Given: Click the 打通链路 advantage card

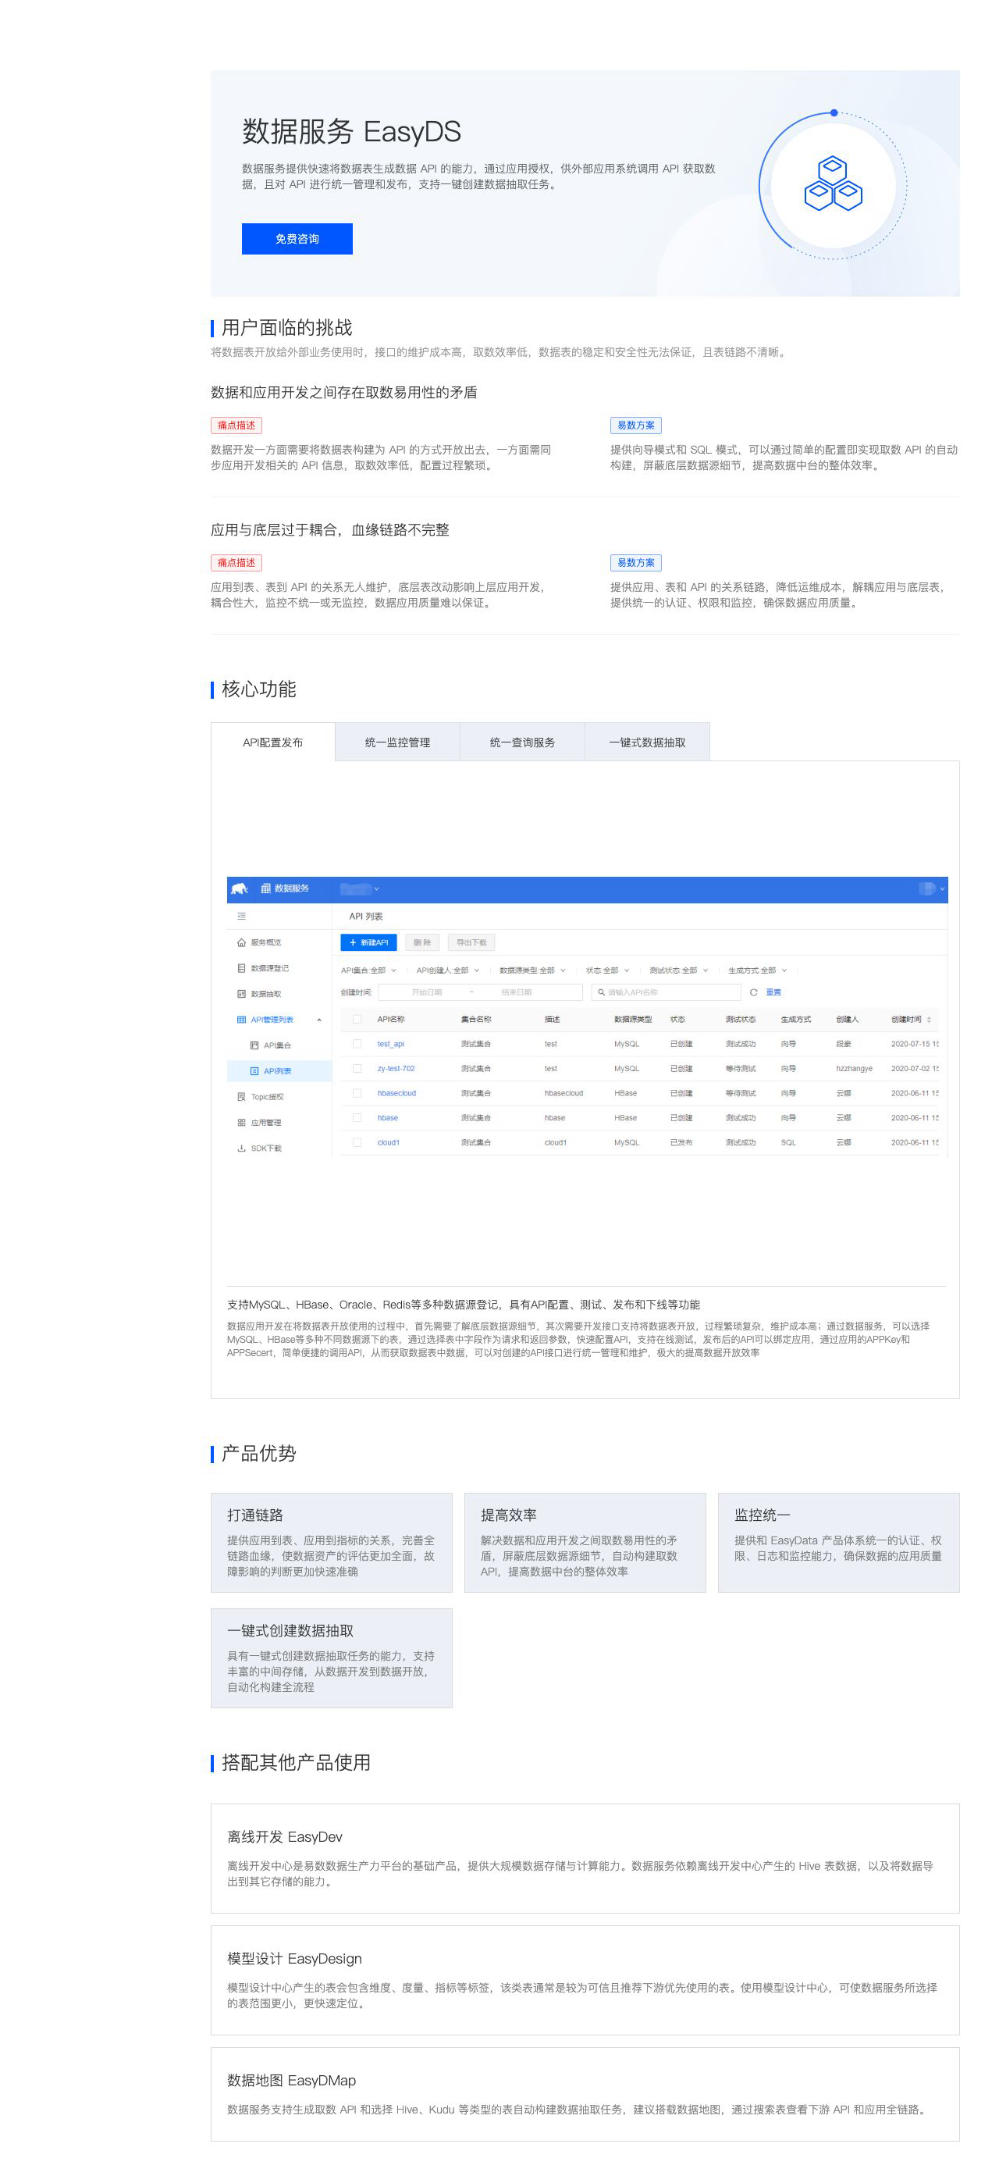Looking at the screenshot, I should pos(332,1542).
